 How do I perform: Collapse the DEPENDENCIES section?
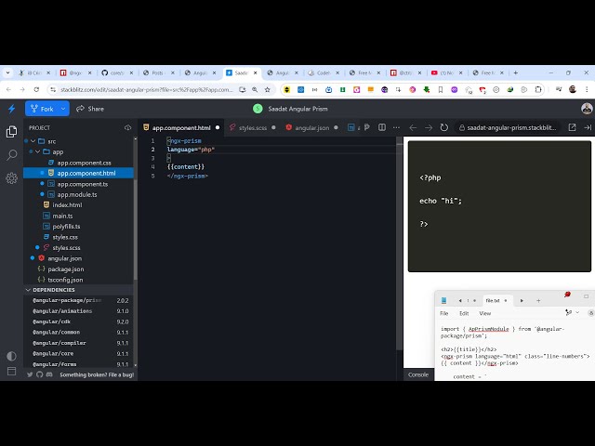click(27, 290)
